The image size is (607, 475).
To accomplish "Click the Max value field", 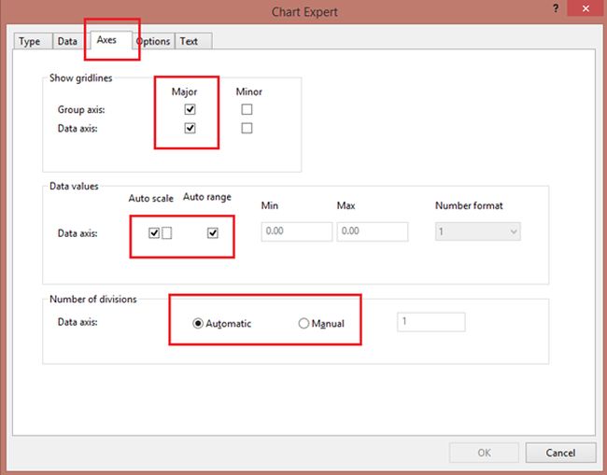I will [372, 231].
